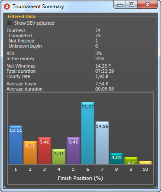161x192 pixels.
Task: Close the Tournament Summary window
Action: pos(148,5)
